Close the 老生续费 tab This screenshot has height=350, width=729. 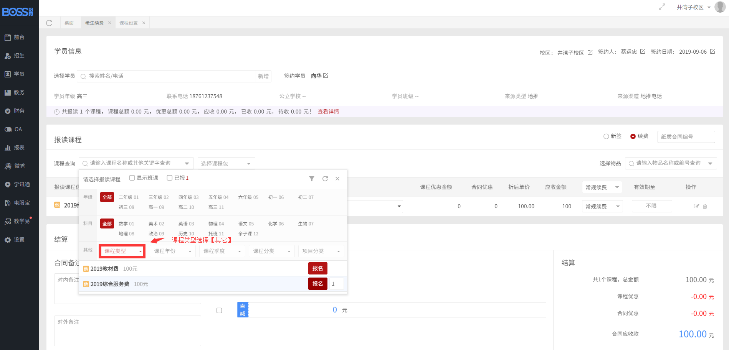point(109,23)
